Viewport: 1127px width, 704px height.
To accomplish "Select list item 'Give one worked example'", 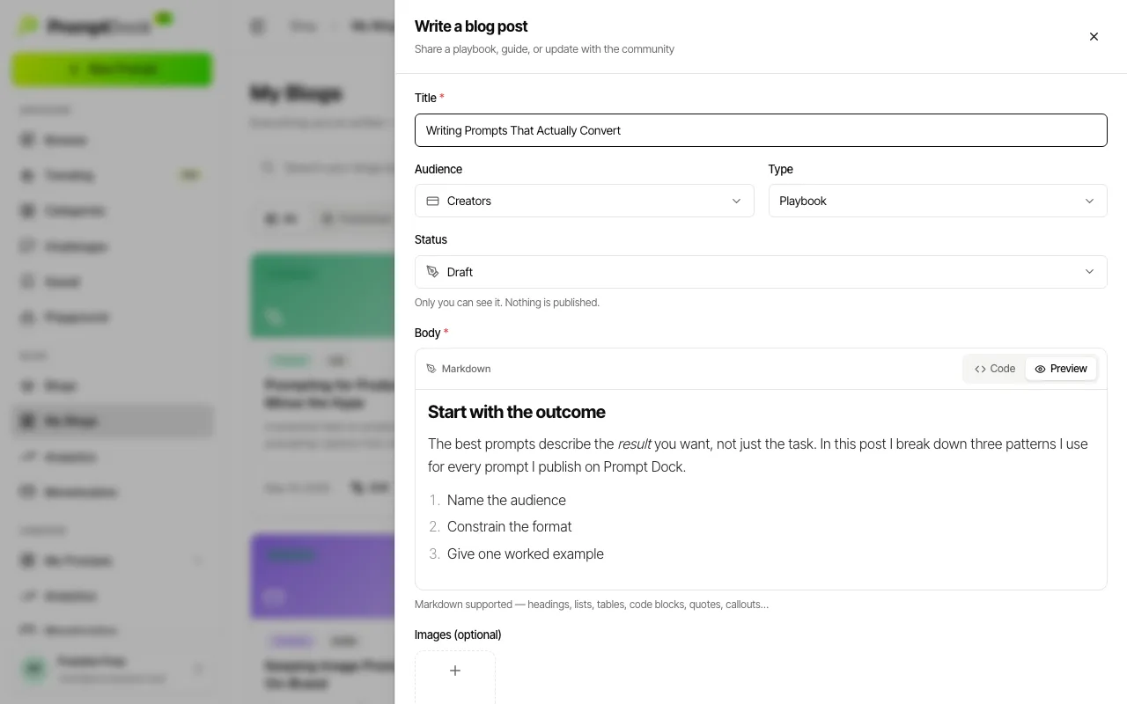I will tap(526, 554).
